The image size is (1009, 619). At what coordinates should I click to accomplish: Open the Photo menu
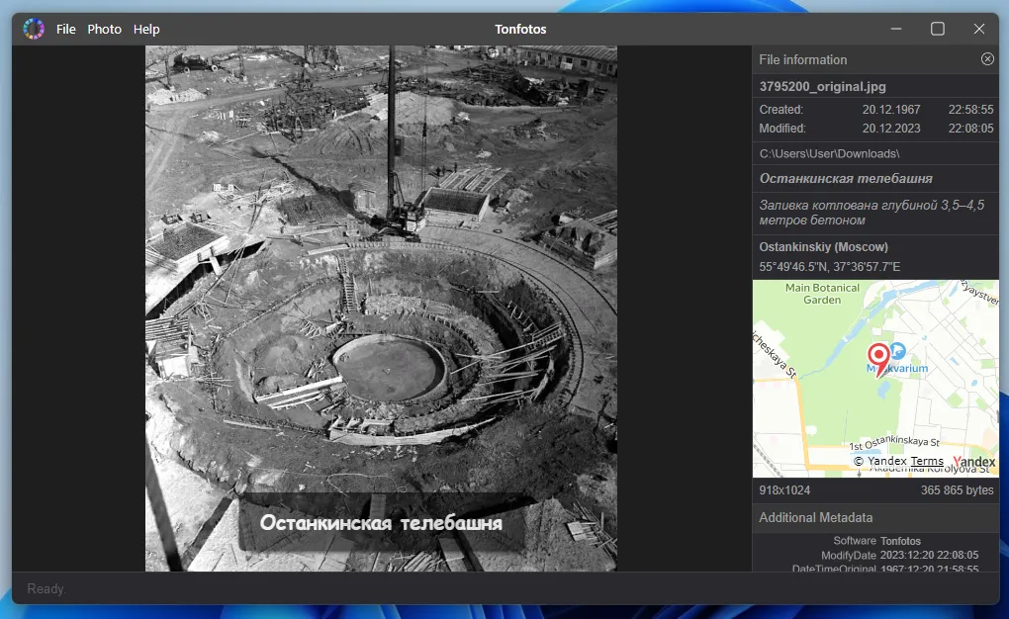(x=104, y=29)
